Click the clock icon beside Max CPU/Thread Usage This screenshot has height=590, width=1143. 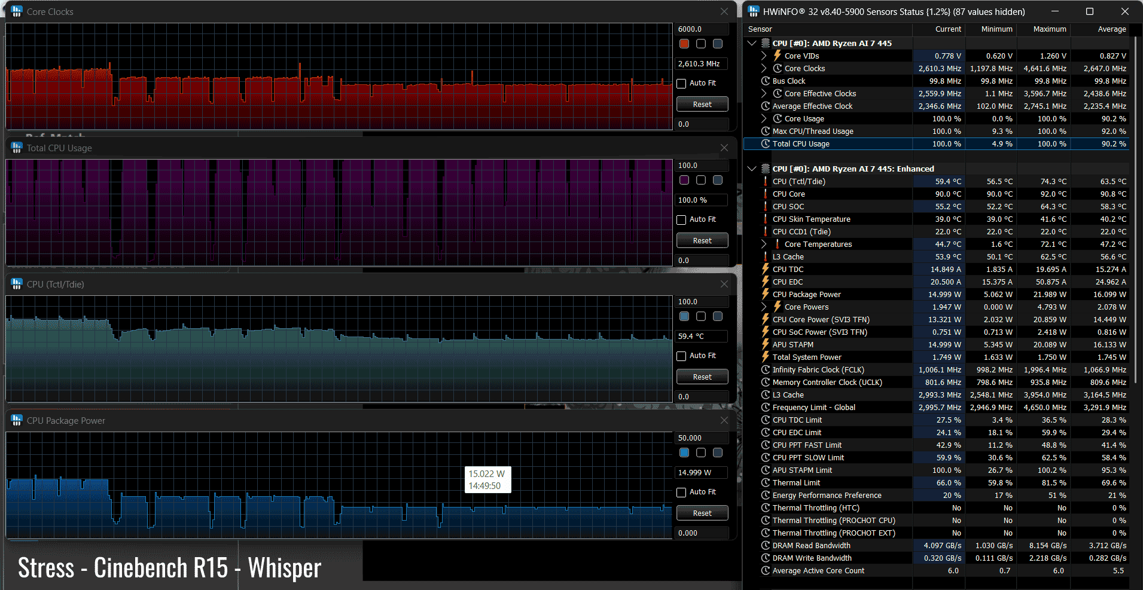pos(766,131)
